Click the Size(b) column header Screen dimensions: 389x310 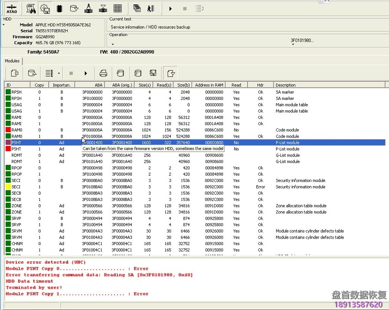tap(183, 85)
